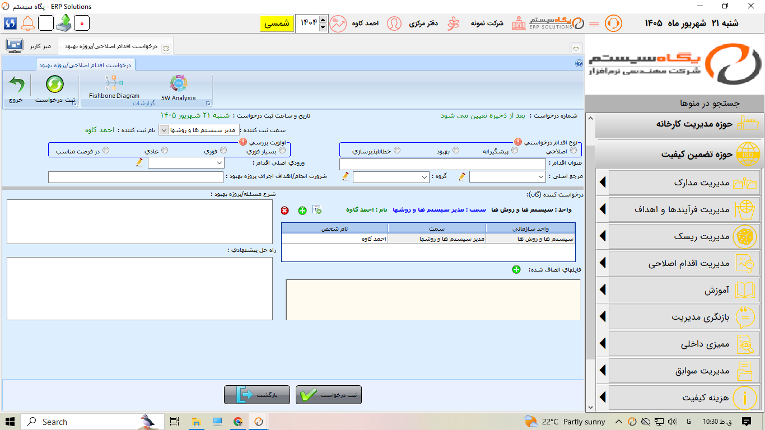Switch to the میز کاربر tab
This screenshot has width=765, height=430.
[29, 45]
